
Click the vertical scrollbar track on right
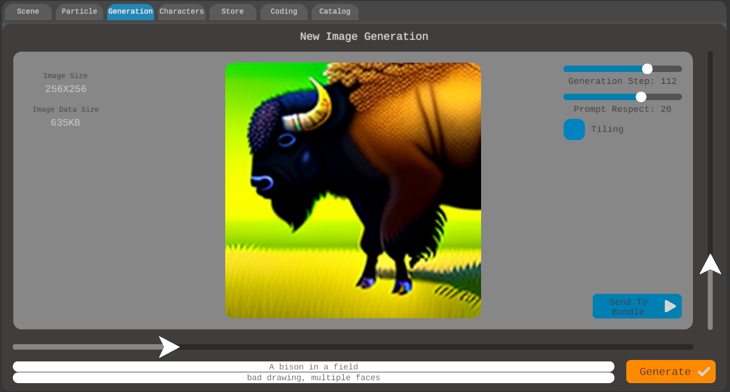click(x=710, y=148)
